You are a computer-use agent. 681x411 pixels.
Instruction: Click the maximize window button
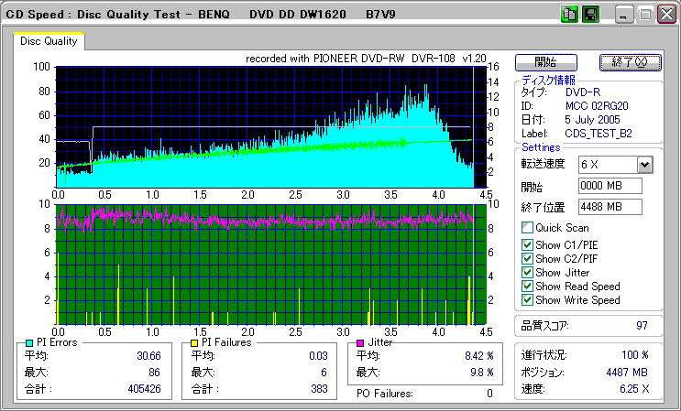click(x=644, y=15)
